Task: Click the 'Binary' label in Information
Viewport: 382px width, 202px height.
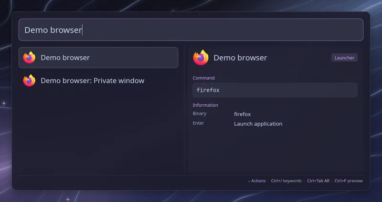Action: 200,113
